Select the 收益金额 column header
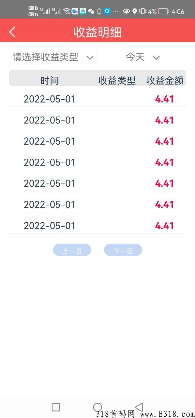Viewport: 195px width, 418px height. (165, 80)
